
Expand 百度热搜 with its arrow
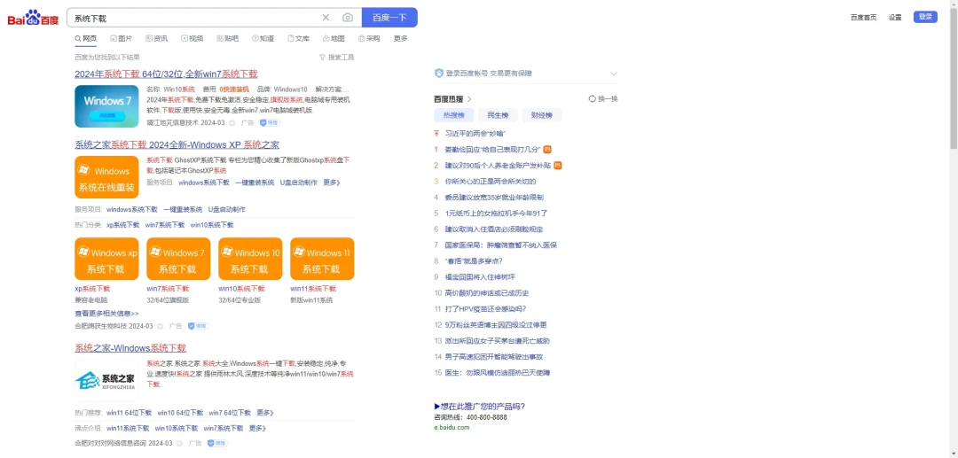coord(469,99)
